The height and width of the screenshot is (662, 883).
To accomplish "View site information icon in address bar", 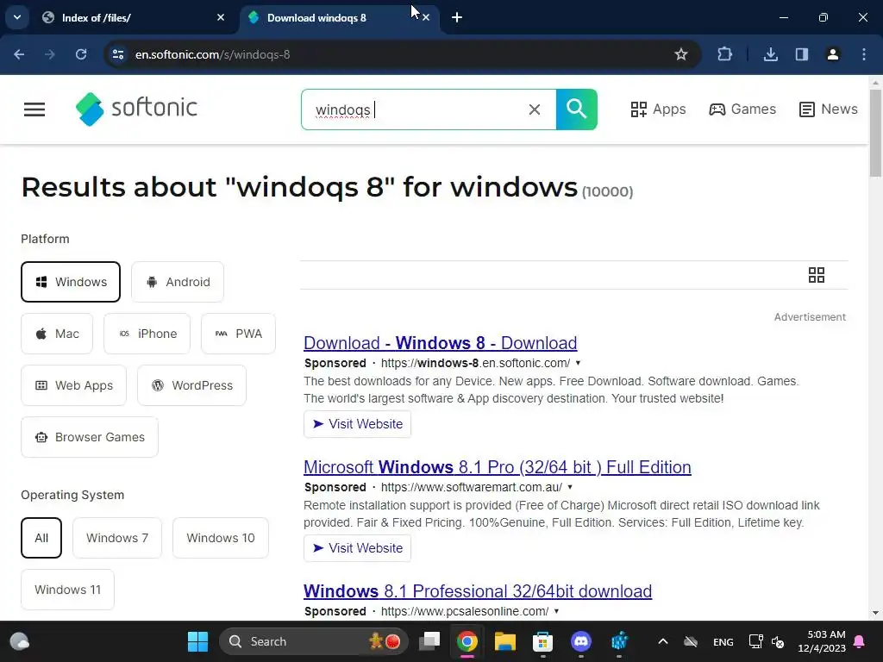I will click(x=117, y=54).
